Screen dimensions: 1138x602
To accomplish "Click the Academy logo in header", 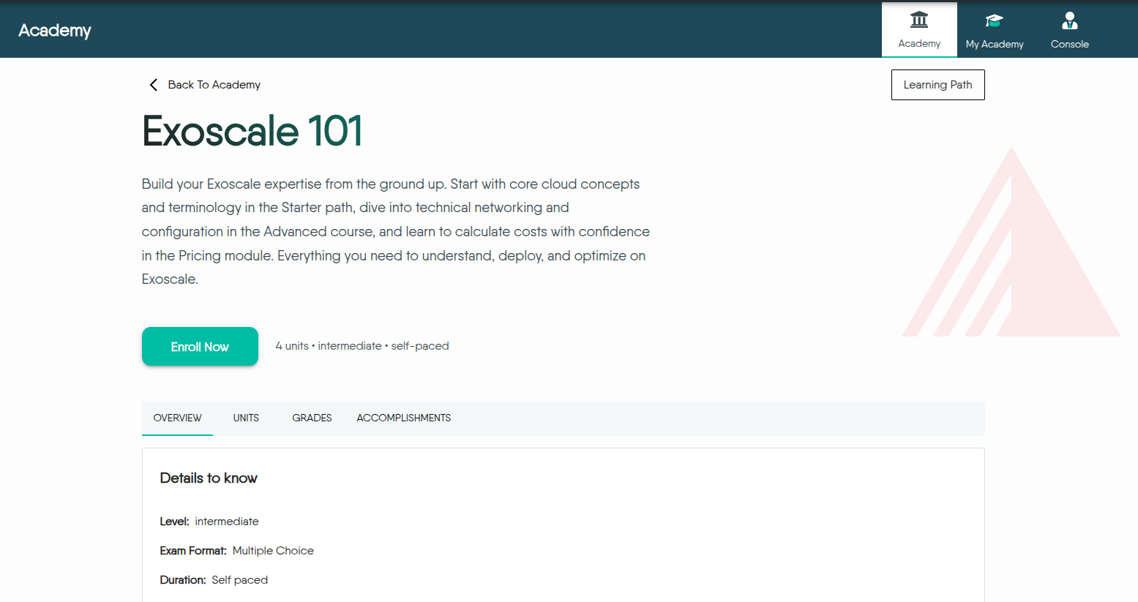I will pyautogui.click(x=55, y=31).
